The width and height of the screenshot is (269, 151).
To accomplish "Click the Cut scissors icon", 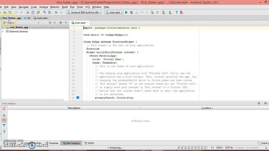I will click(28, 12).
